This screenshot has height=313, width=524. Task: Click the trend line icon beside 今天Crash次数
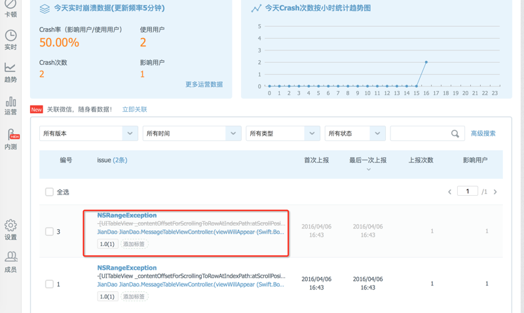point(256,8)
